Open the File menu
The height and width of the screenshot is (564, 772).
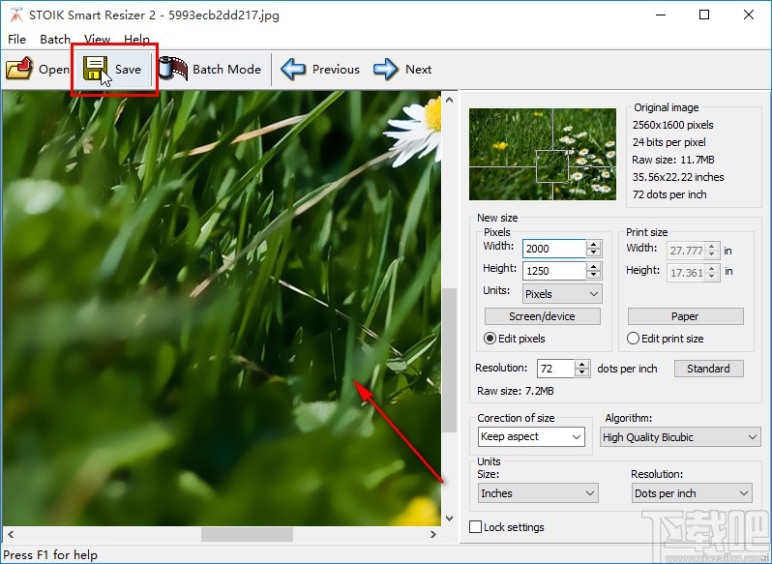pos(17,40)
